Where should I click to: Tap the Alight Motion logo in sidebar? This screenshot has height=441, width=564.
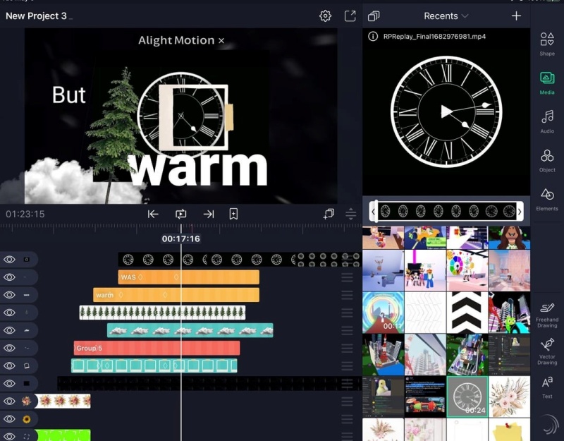548,425
